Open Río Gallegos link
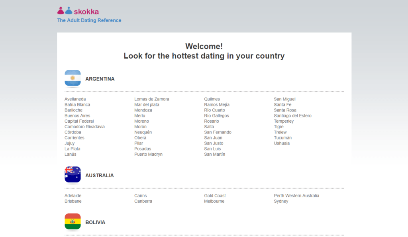Screen dimensions: 408x237 pos(216,116)
